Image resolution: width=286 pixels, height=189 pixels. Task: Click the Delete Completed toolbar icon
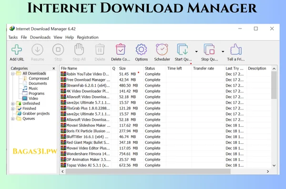[x=121, y=49]
